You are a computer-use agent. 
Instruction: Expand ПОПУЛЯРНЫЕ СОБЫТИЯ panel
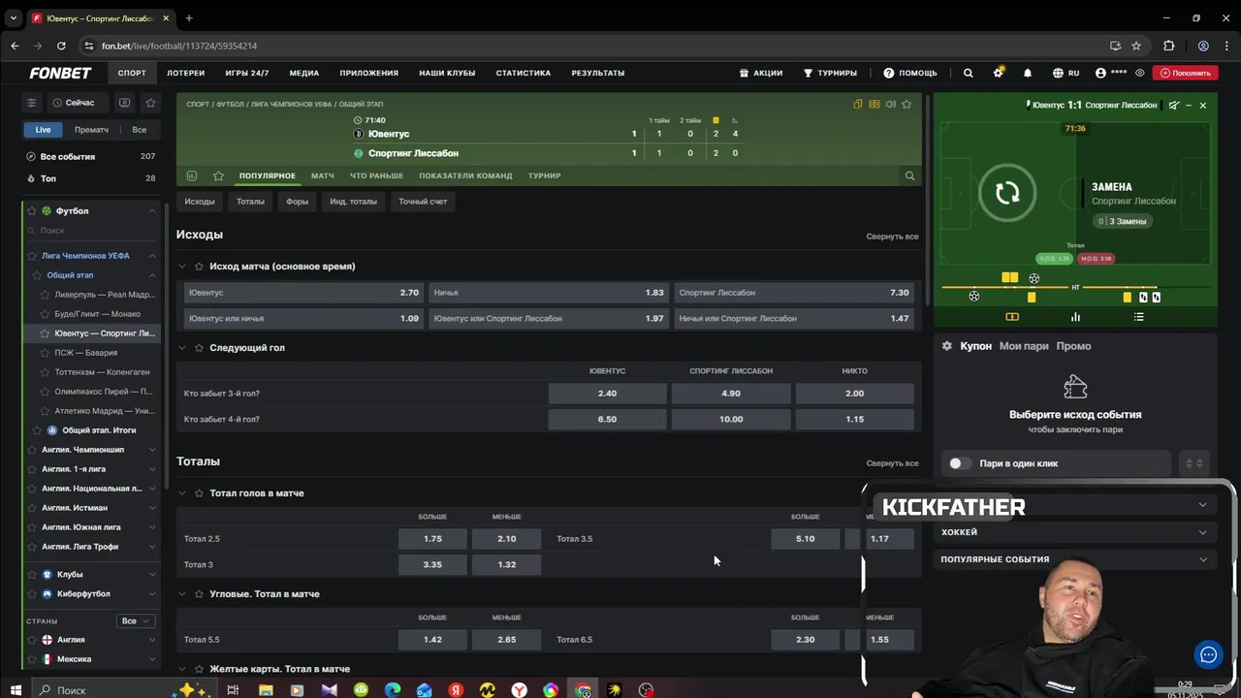1076,559
